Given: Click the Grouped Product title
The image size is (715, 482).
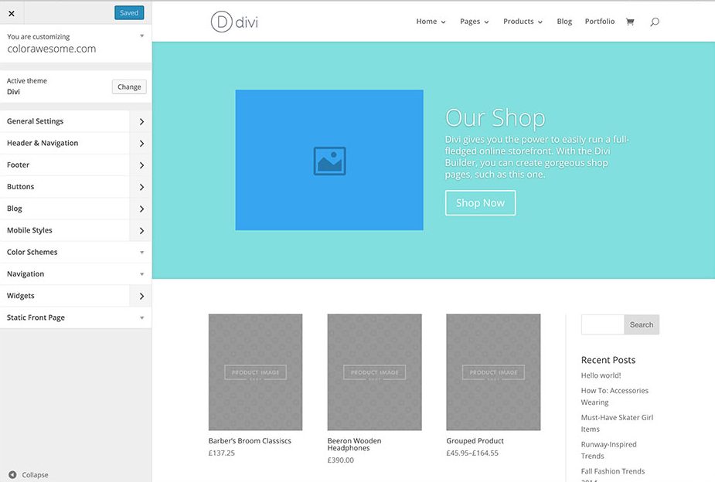Looking at the screenshot, I should pos(475,441).
